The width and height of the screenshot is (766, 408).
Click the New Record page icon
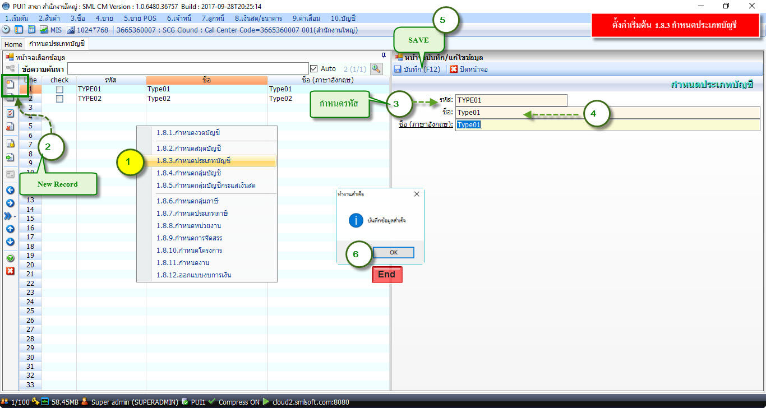10,85
